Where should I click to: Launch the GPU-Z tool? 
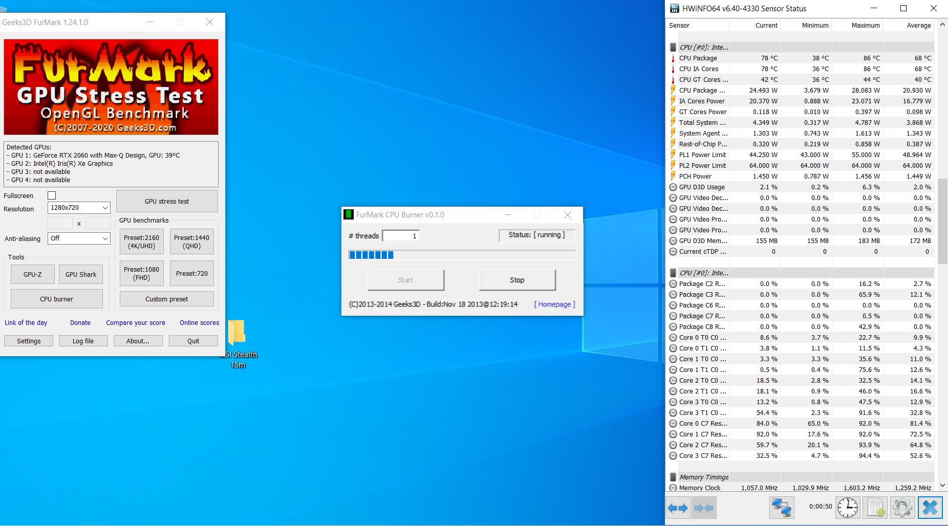tap(33, 275)
